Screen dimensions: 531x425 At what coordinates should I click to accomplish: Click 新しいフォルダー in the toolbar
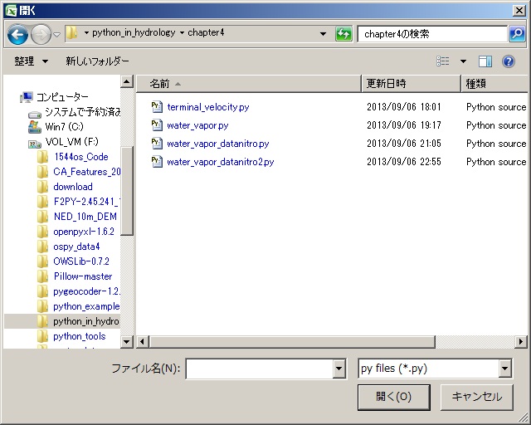tap(97, 61)
